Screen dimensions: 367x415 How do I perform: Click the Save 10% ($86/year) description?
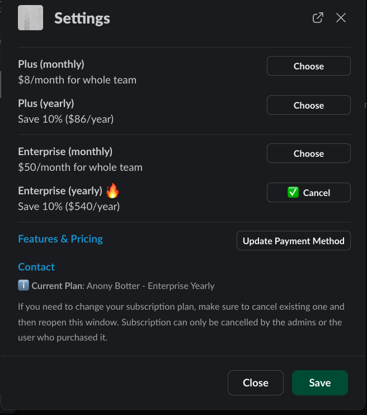(65, 119)
